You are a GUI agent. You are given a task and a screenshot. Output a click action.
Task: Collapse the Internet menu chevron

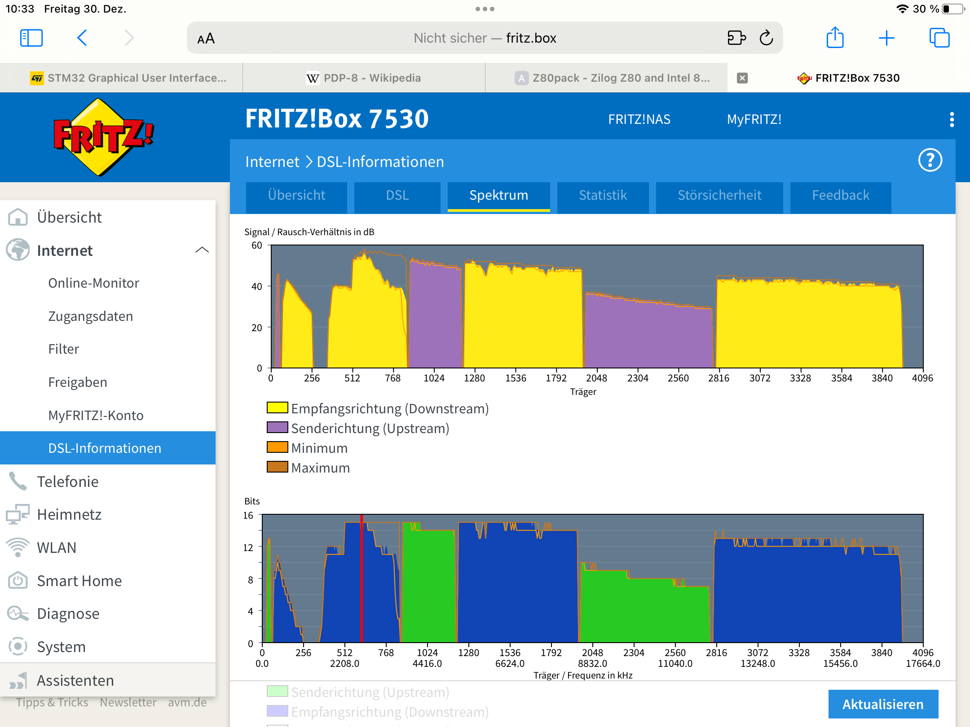202,250
